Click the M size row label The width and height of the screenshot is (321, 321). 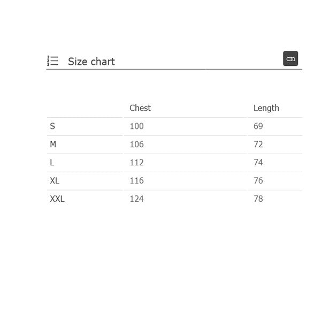53,144
